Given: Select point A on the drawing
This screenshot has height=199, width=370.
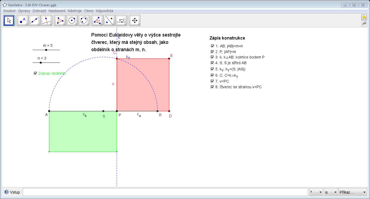Looking at the screenshot, I should pos(49,111).
